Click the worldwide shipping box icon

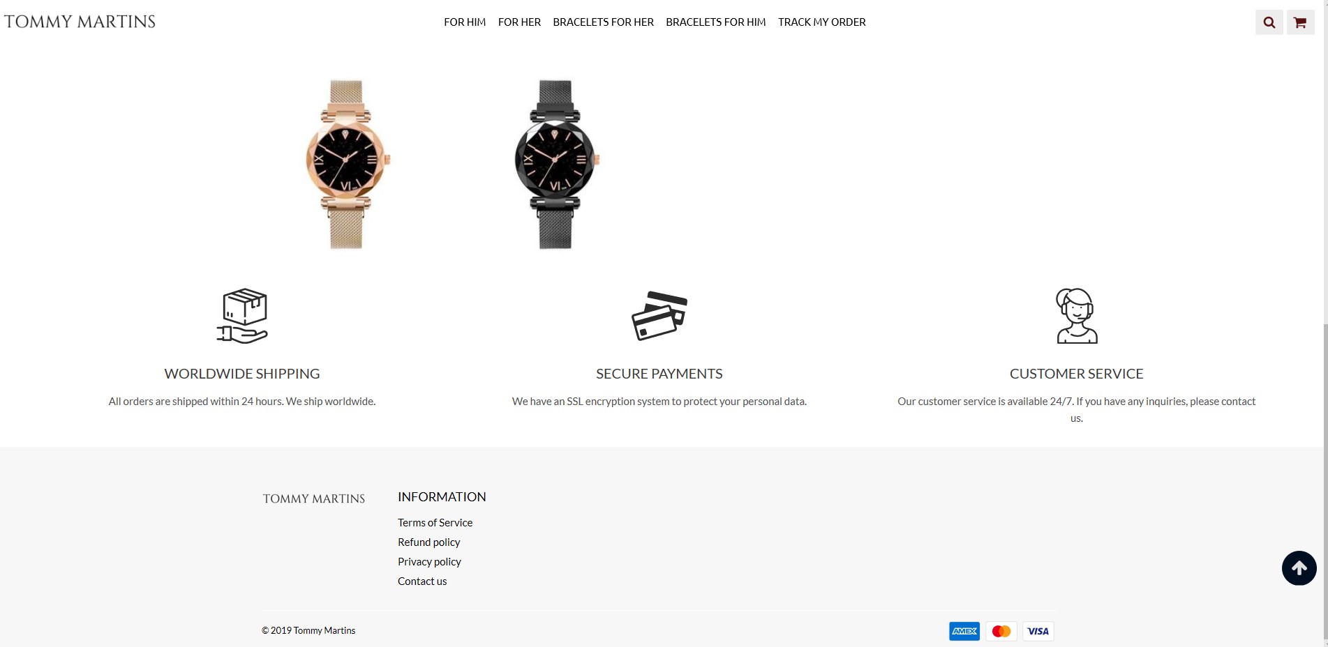pos(242,316)
